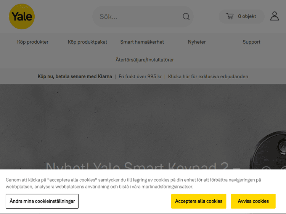Click Köp nu, betala senare med Klarna

(75, 76)
